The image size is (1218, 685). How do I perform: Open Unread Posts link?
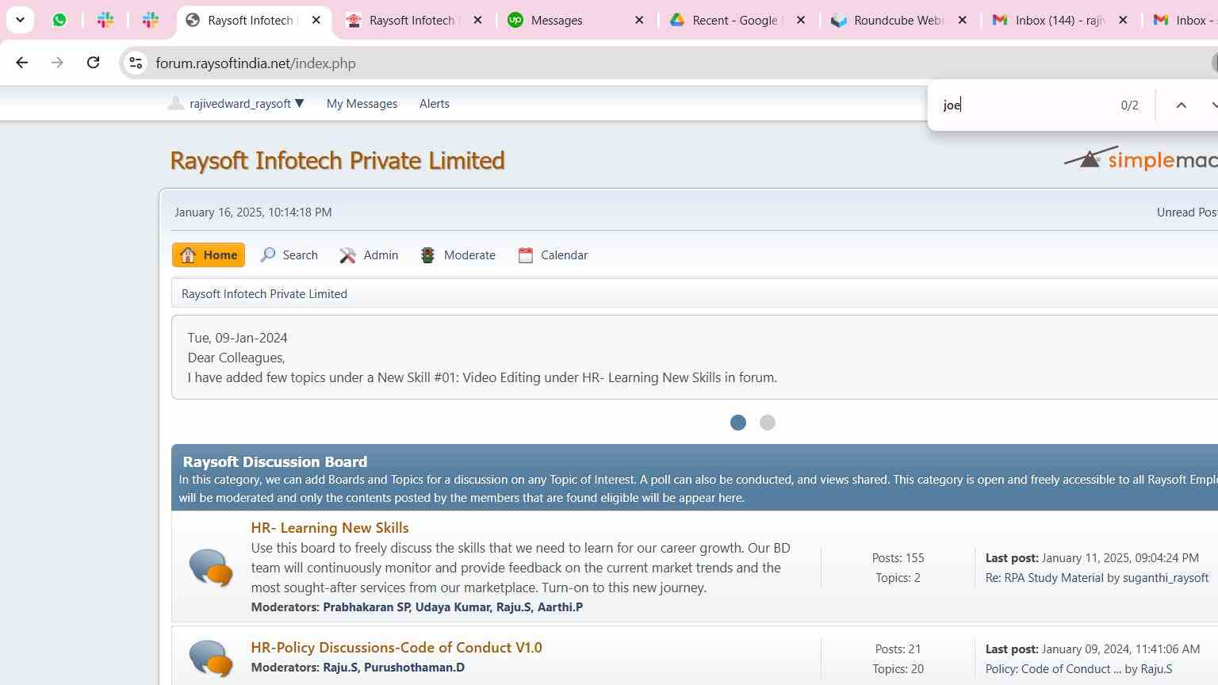click(1187, 212)
